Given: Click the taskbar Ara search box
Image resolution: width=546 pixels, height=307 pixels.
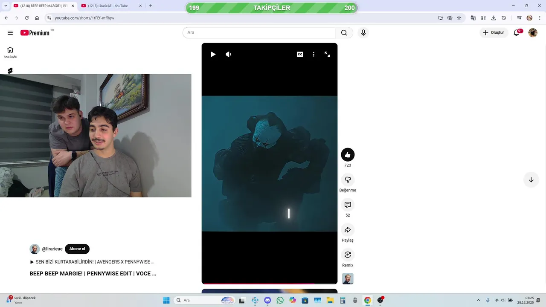Looking at the screenshot, I should point(205,300).
